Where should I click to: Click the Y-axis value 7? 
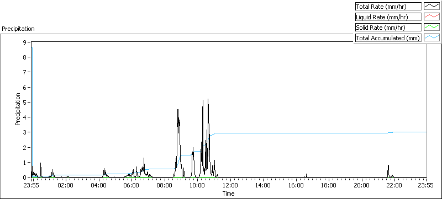pos(25,72)
